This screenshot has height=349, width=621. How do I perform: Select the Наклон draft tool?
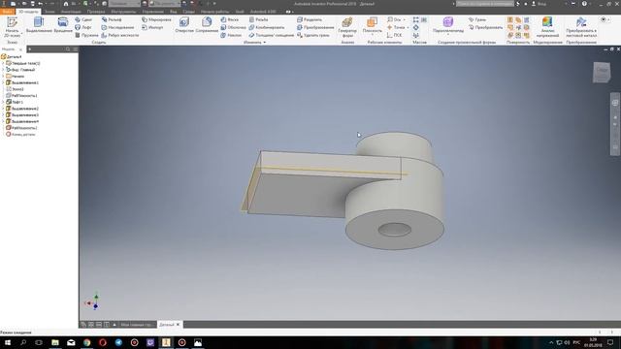tap(231, 35)
